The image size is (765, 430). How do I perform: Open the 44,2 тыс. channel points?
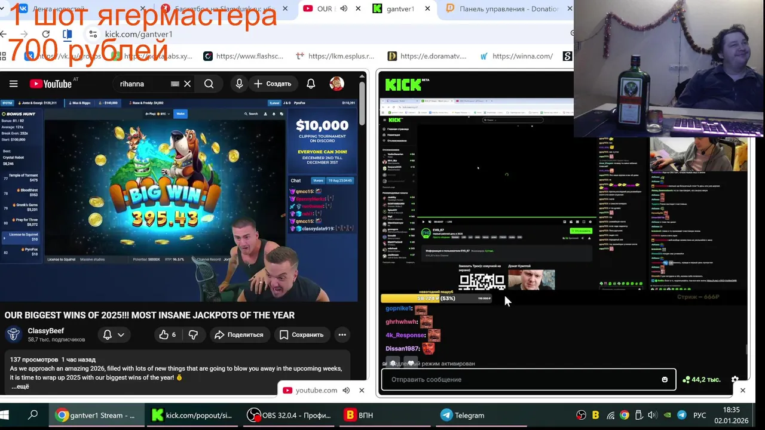701,379
